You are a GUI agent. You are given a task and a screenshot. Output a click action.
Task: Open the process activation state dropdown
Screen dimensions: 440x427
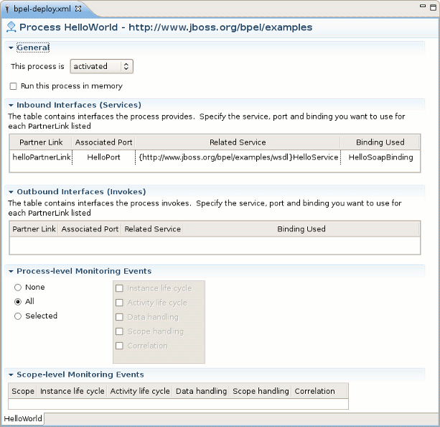coord(102,66)
